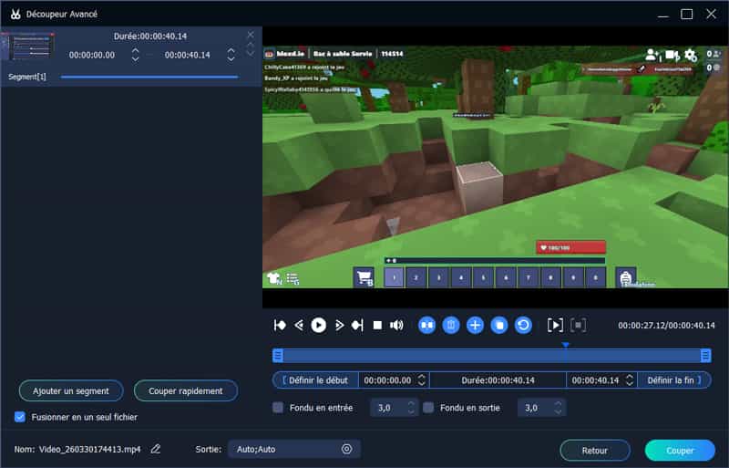Raise the timeline start time stepper

[422, 377]
